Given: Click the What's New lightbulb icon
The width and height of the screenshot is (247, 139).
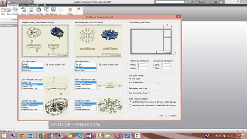Looking at the screenshot, I should click(x=70, y=10).
